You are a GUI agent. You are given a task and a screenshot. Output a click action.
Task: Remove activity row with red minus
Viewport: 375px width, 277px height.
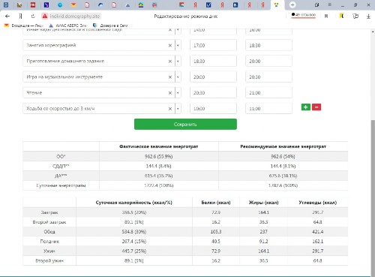(x=316, y=107)
